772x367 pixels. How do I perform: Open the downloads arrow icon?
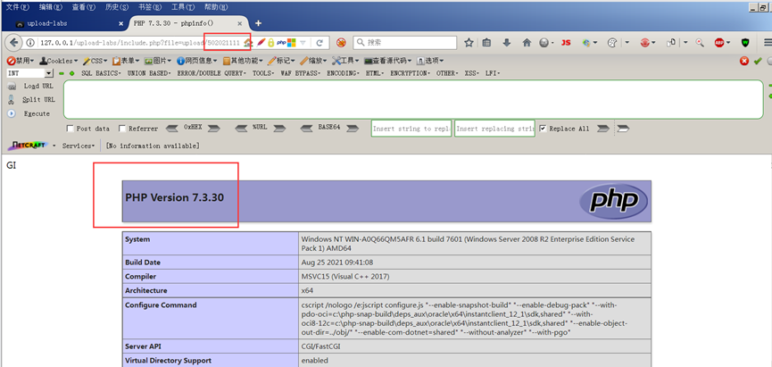(x=507, y=43)
